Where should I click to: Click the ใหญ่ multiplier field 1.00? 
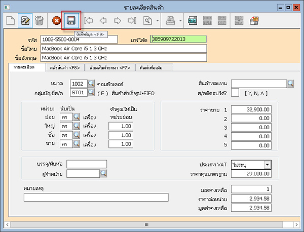pyautogui.click(x=121, y=126)
